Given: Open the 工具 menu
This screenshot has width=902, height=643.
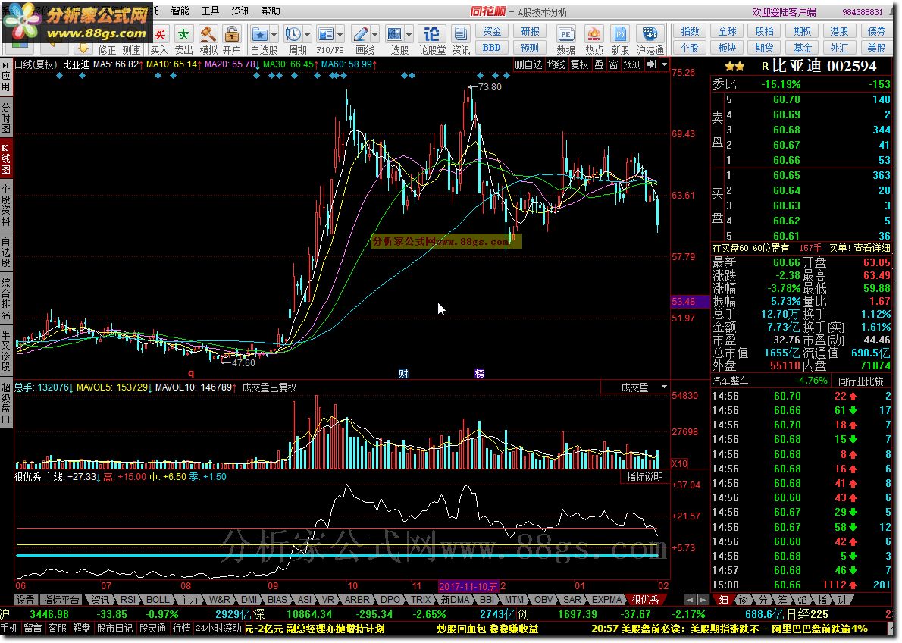Looking at the screenshot, I should pos(210,11).
